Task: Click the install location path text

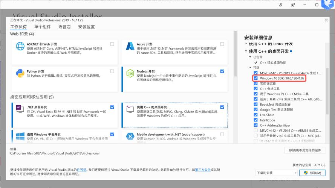Action: pos(55,153)
